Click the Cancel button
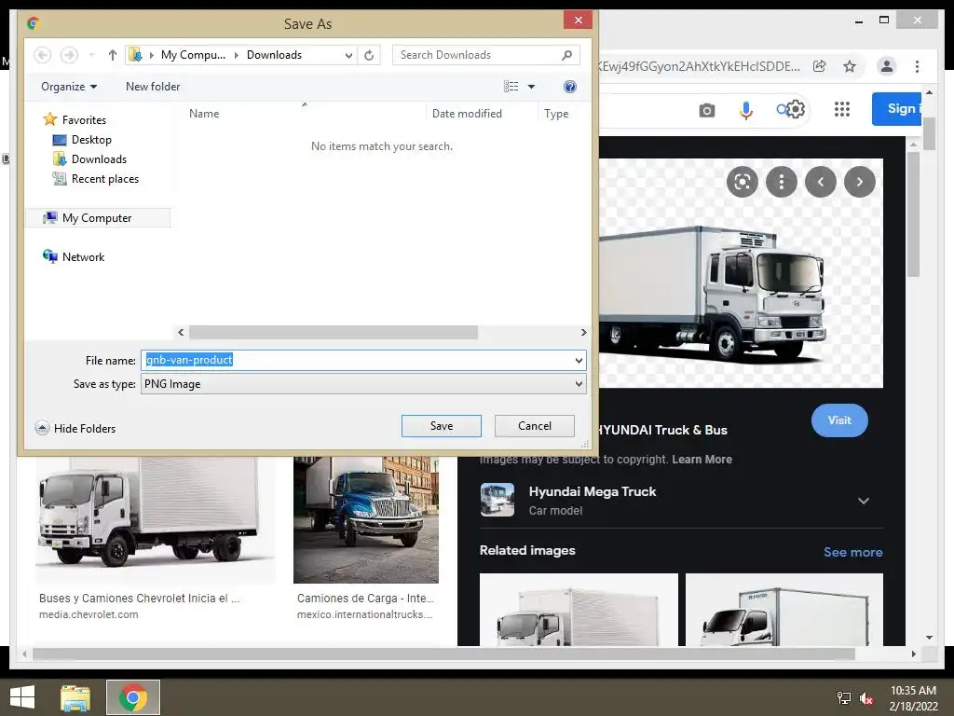The width and height of the screenshot is (954, 716). [x=534, y=426]
